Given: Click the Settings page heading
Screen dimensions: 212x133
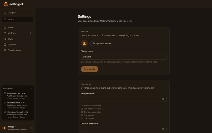Looking at the screenshot, I should click(84, 16).
